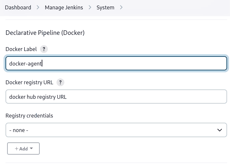This screenshot has height=164, width=230.
Task: Open help for Docker Label field
Action: coord(44,49)
